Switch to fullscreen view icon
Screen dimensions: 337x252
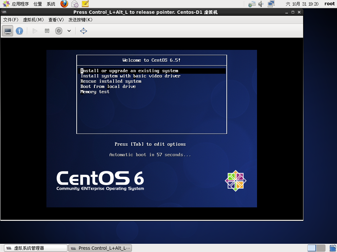(x=83, y=31)
